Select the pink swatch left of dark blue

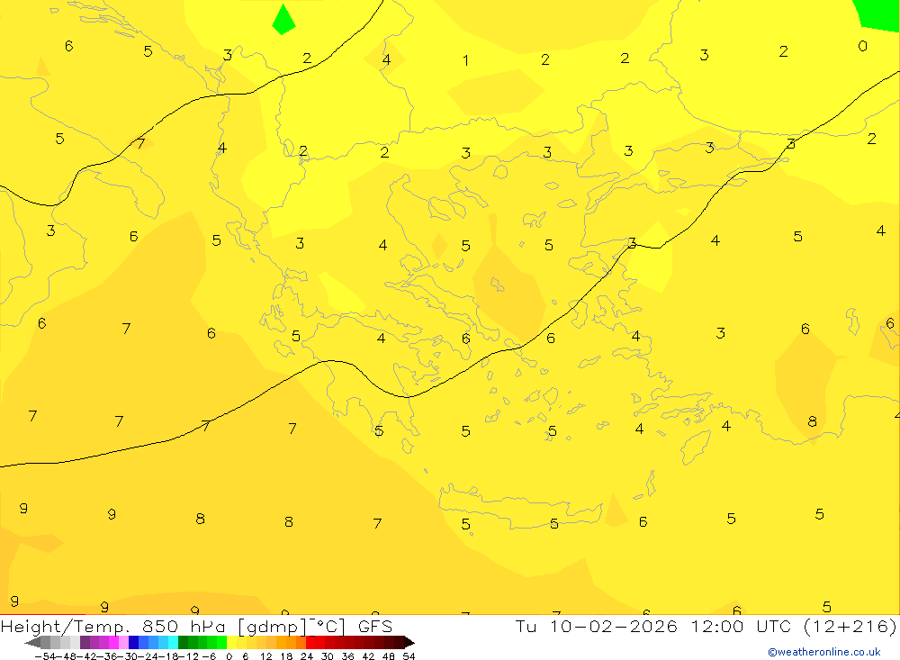123,642
